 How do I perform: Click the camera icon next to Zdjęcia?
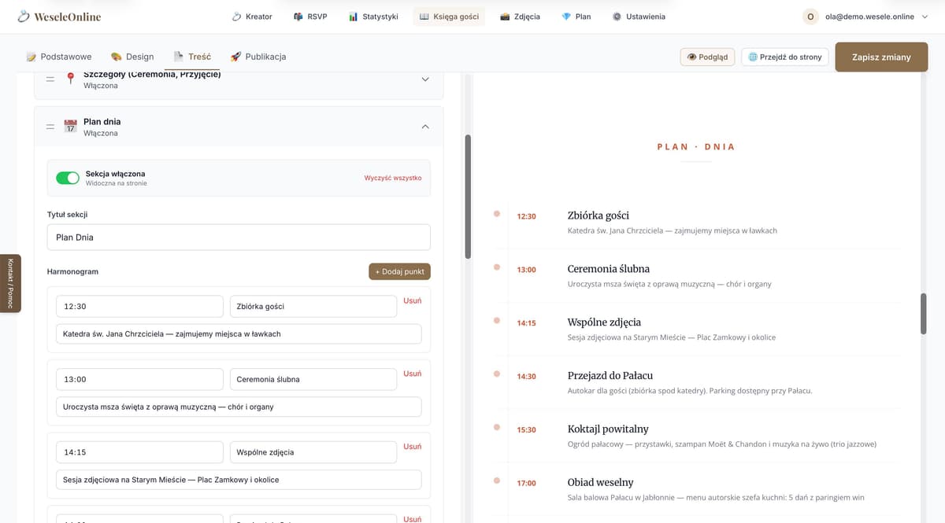(x=505, y=17)
